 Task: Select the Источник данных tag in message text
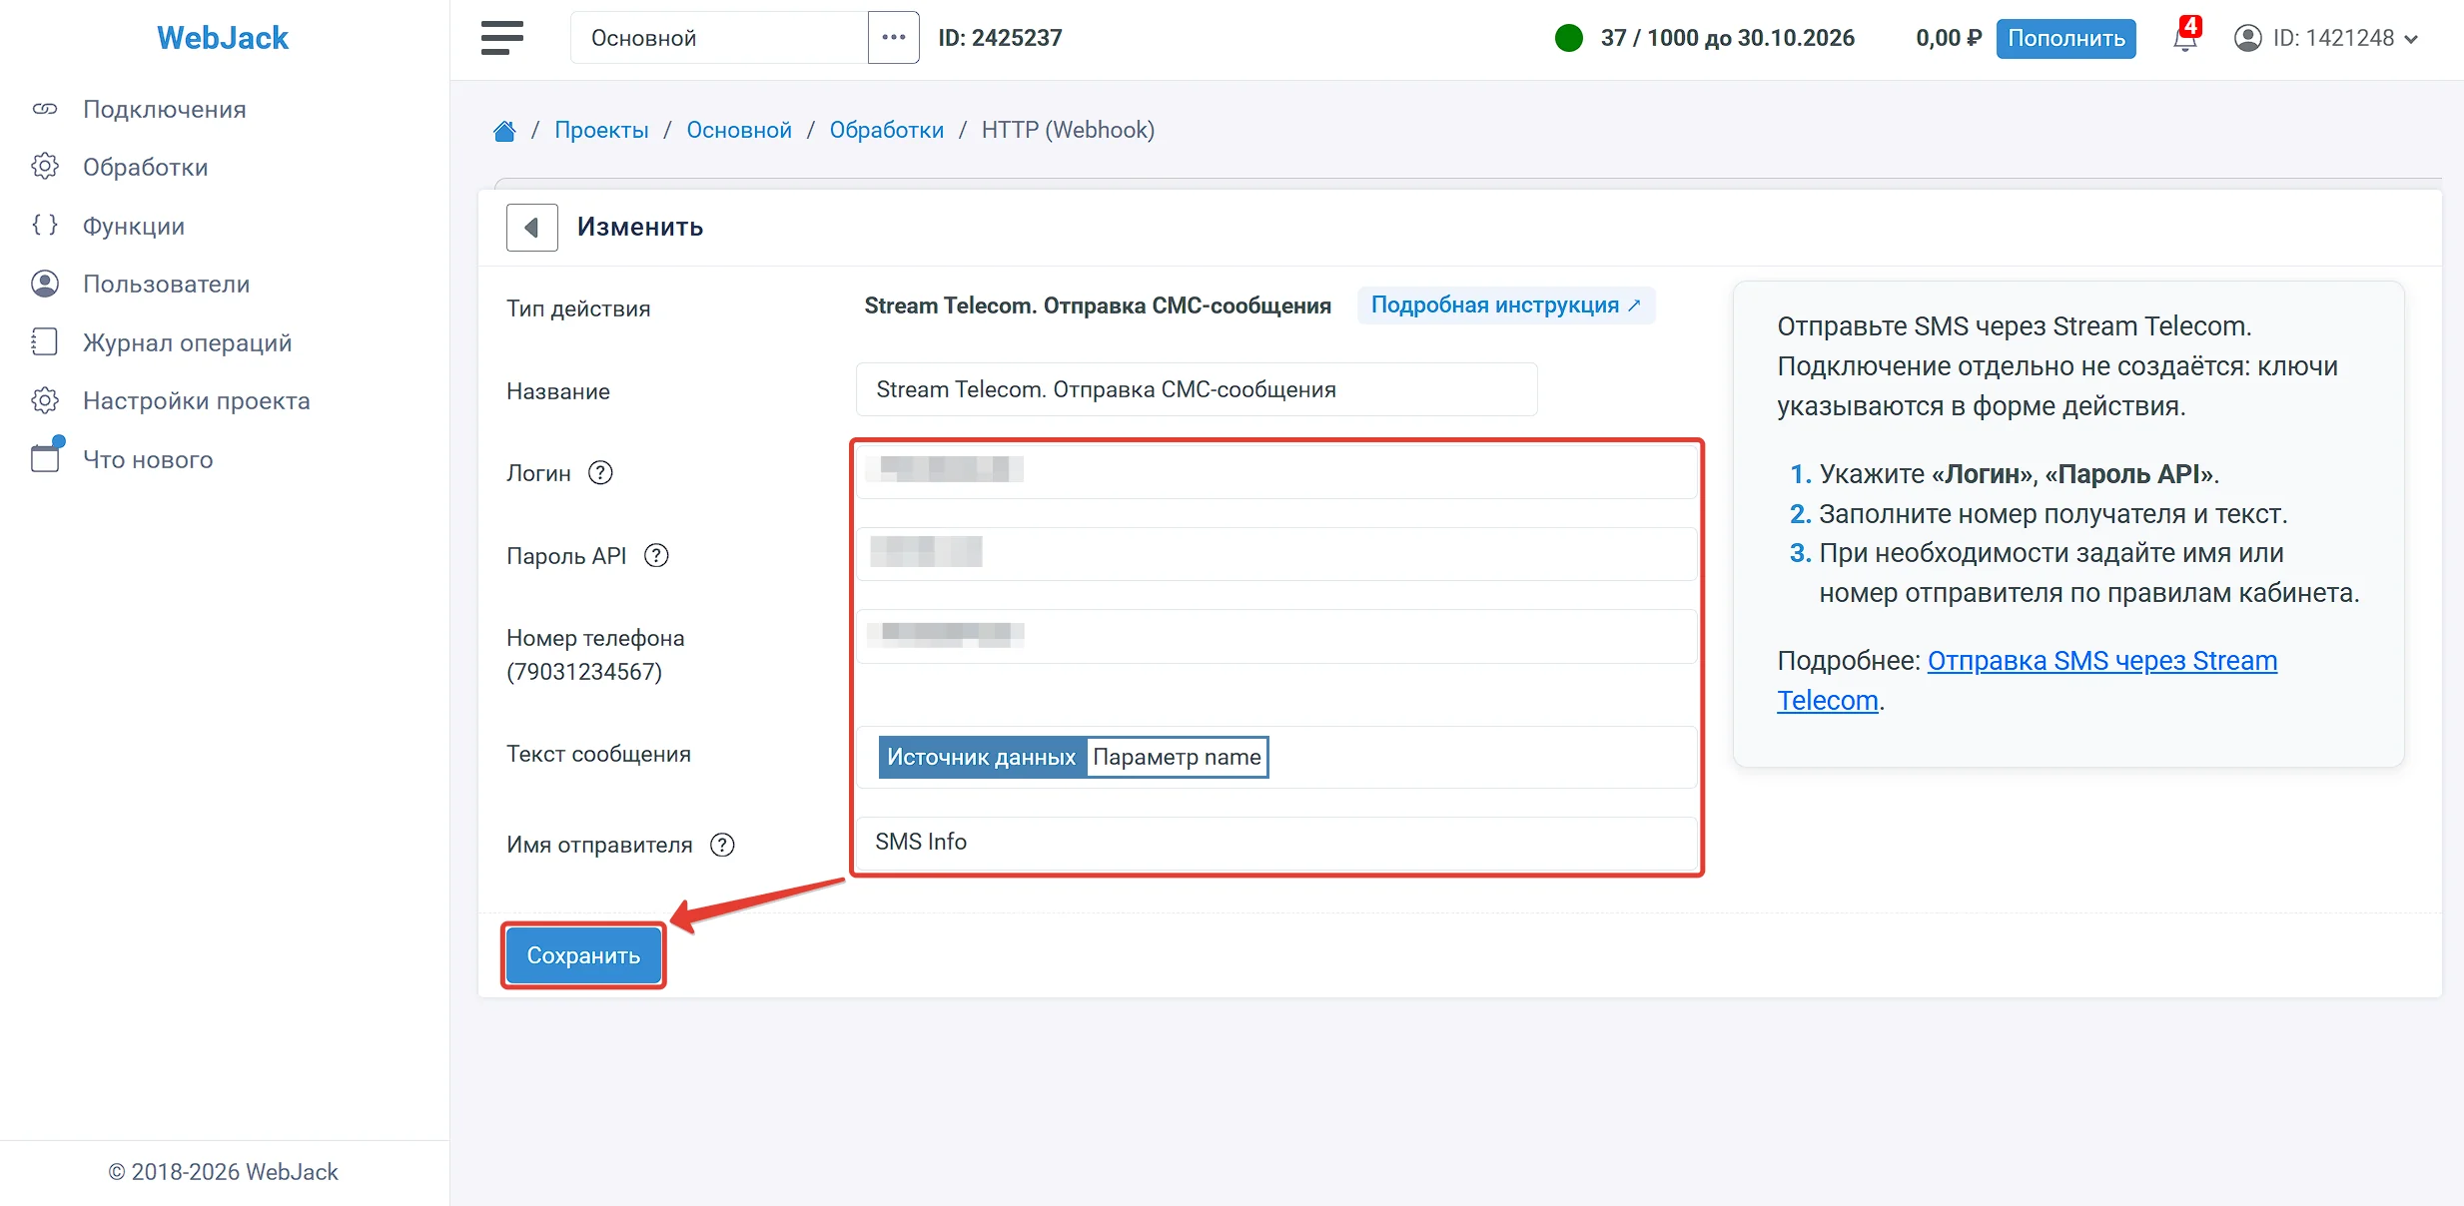coord(981,758)
